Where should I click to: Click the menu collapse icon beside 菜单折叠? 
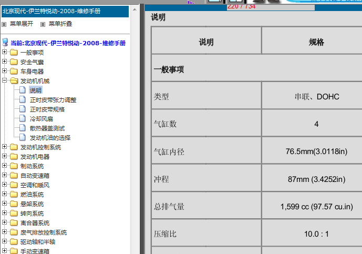(43, 24)
